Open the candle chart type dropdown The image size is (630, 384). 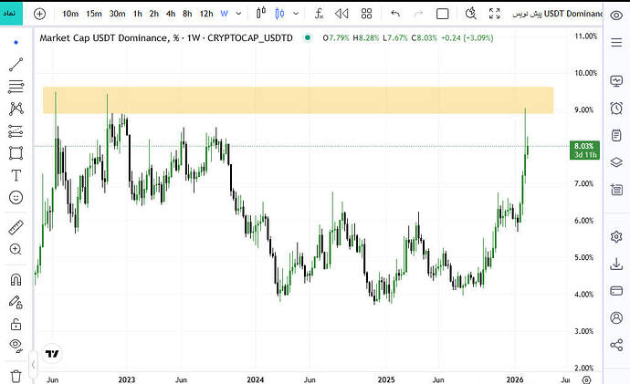(262, 14)
